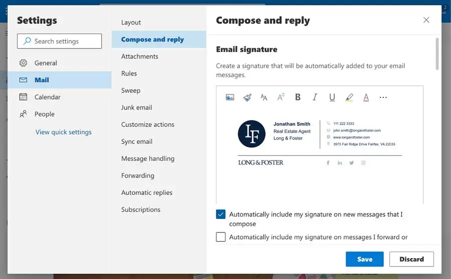This screenshot has height=279, width=451.
Task: Go to Automatic replies section
Action: pyautogui.click(x=146, y=192)
